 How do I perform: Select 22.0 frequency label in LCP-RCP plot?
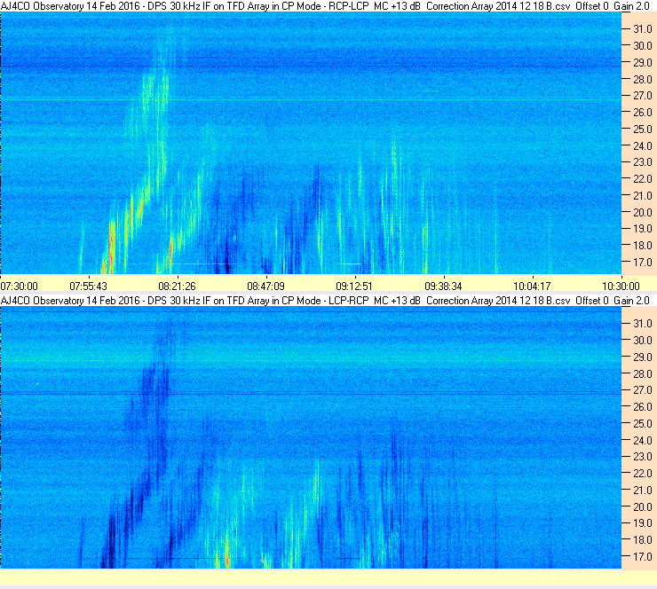[643, 474]
